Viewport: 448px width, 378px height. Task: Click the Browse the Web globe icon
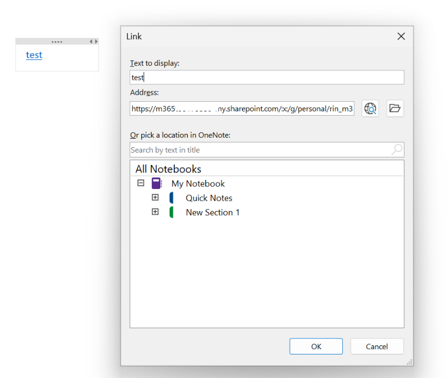click(370, 108)
